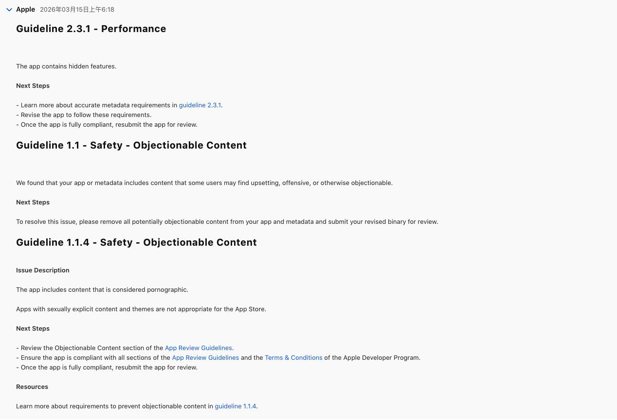Open the guideline 1.1.4 link
617x420 pixels.
(x=236, y=406)
